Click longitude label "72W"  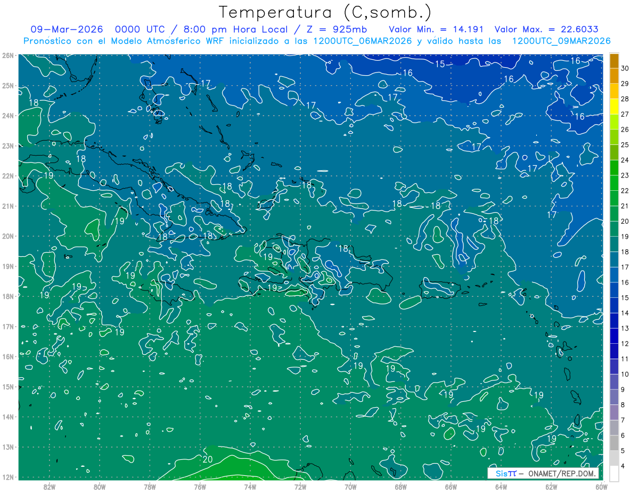pyautogui.click(x=300, y=487)
